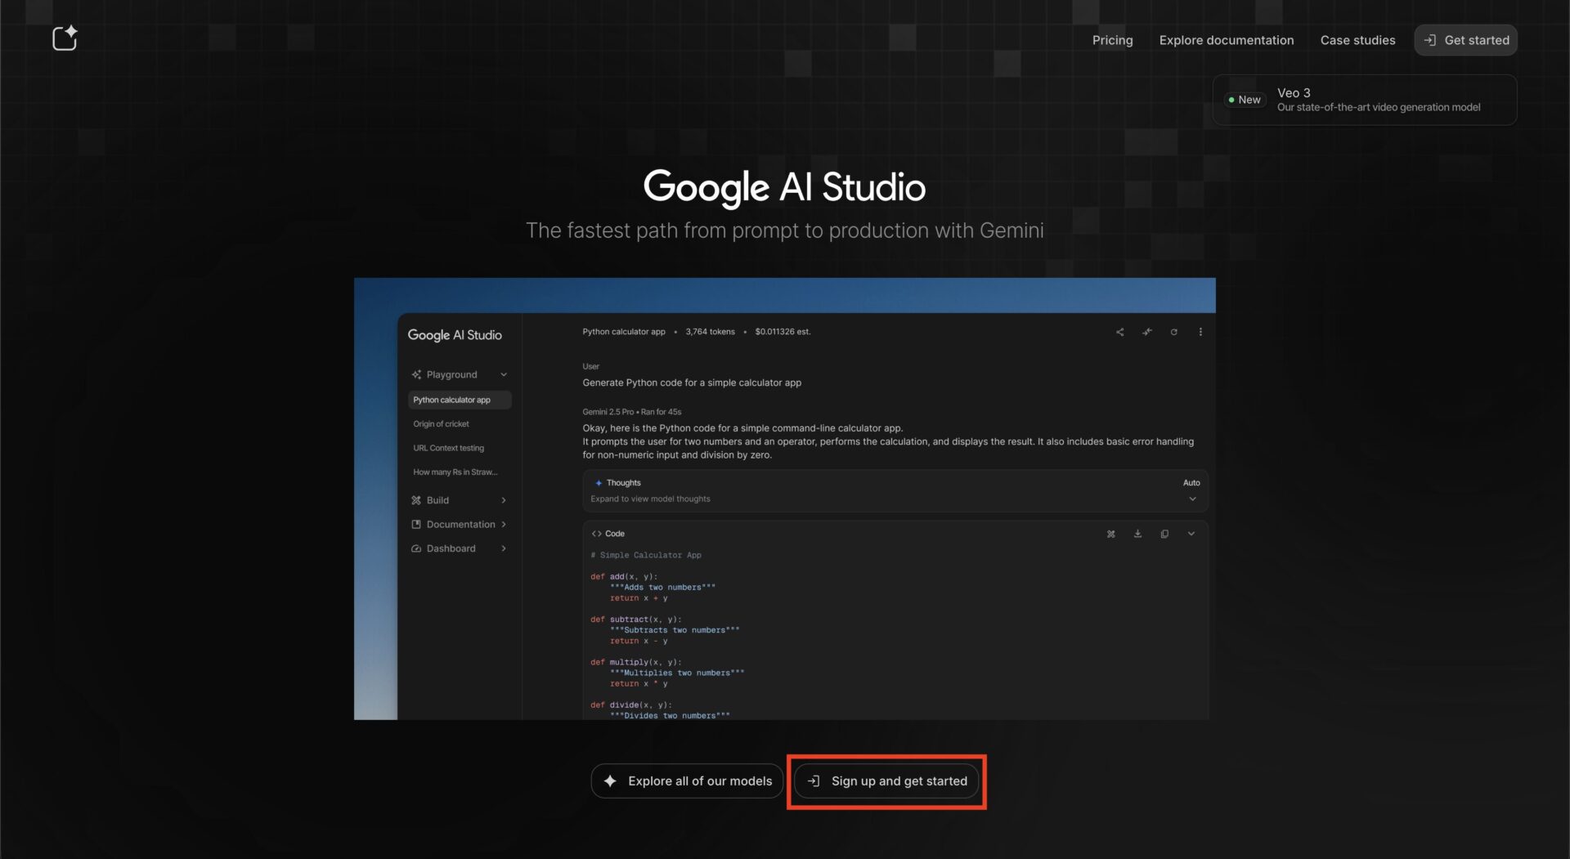The height and width of the screenshot is (859, 1570).
Task: Open the New Veo 3 announcement card
Action: tap(1364, 99)
